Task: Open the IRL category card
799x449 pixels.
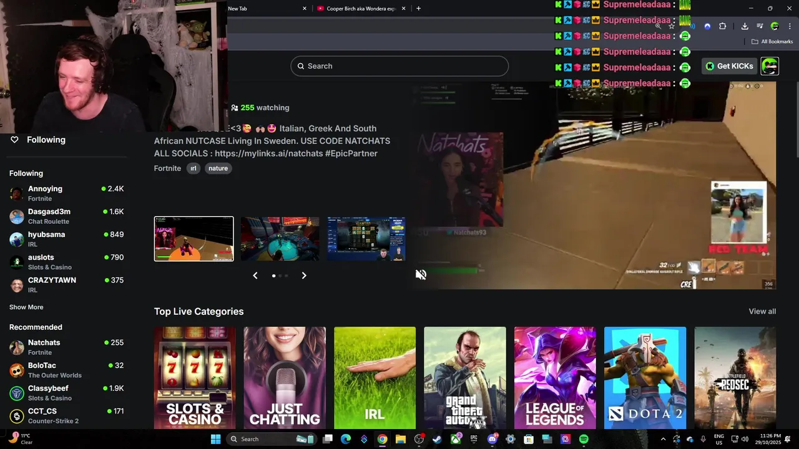Action: tap(375, 378)
